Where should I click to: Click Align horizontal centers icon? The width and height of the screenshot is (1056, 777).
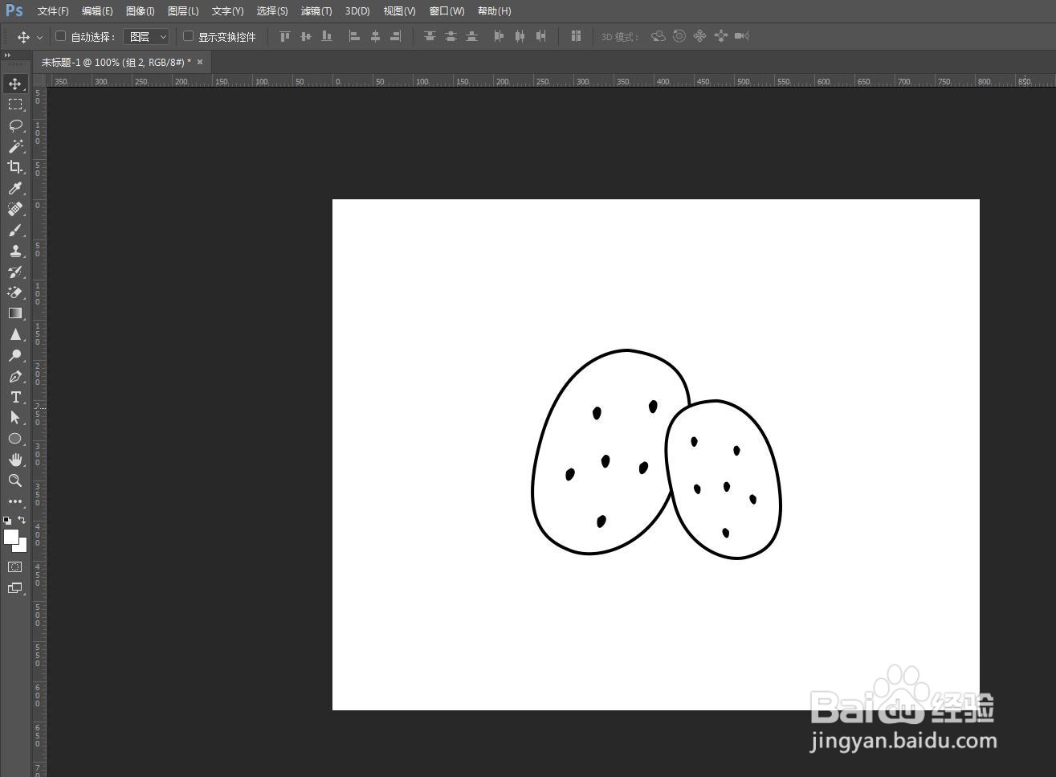375,36
